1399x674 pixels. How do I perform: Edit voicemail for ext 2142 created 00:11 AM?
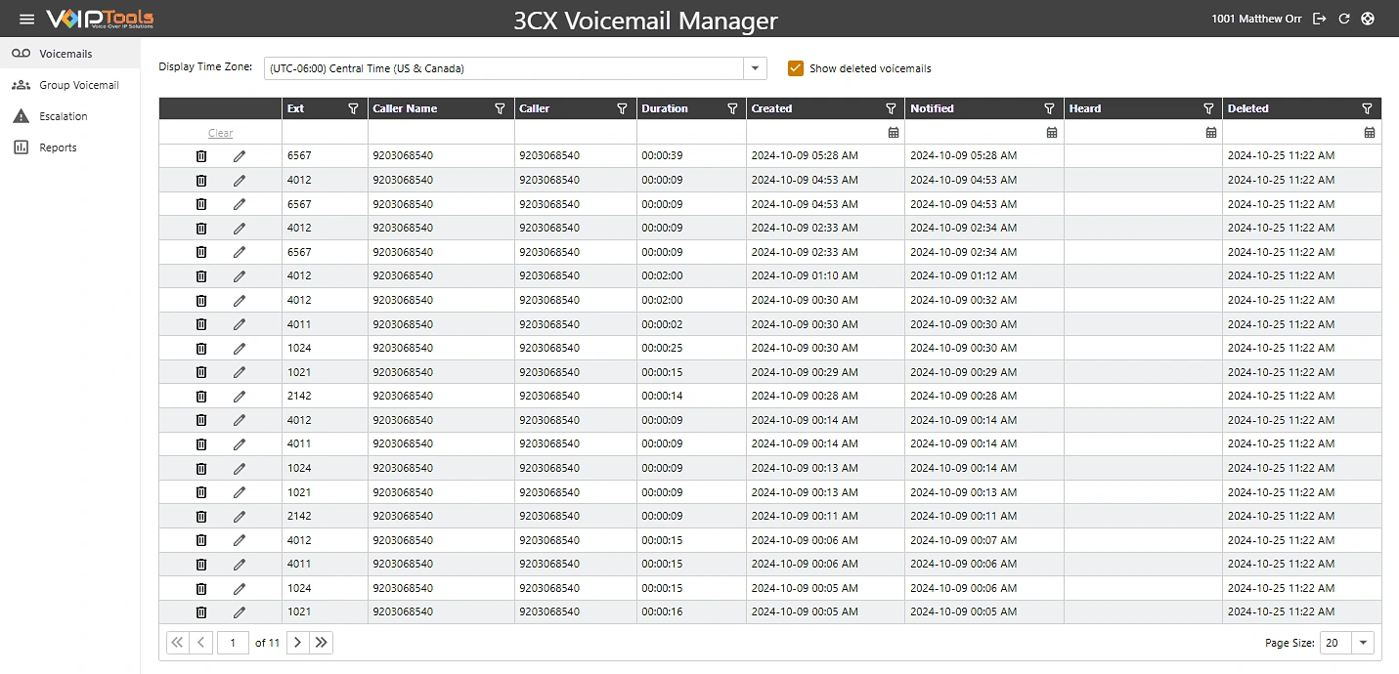pos(240,517)
